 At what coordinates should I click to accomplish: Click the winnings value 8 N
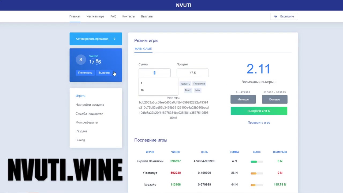pyautogui.click(x=280, y=161)
